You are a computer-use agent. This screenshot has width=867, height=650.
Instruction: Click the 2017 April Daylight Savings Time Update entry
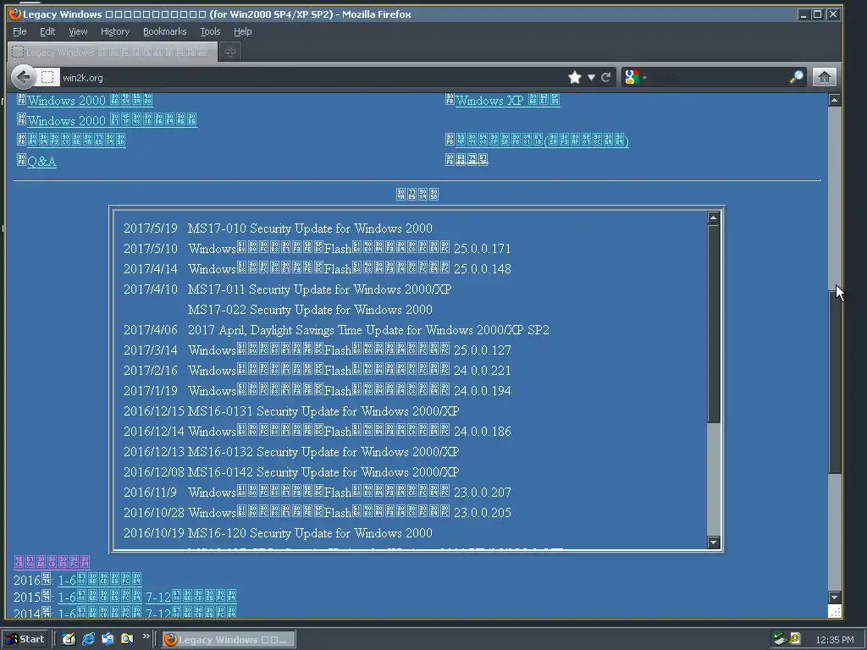[368, 330]
